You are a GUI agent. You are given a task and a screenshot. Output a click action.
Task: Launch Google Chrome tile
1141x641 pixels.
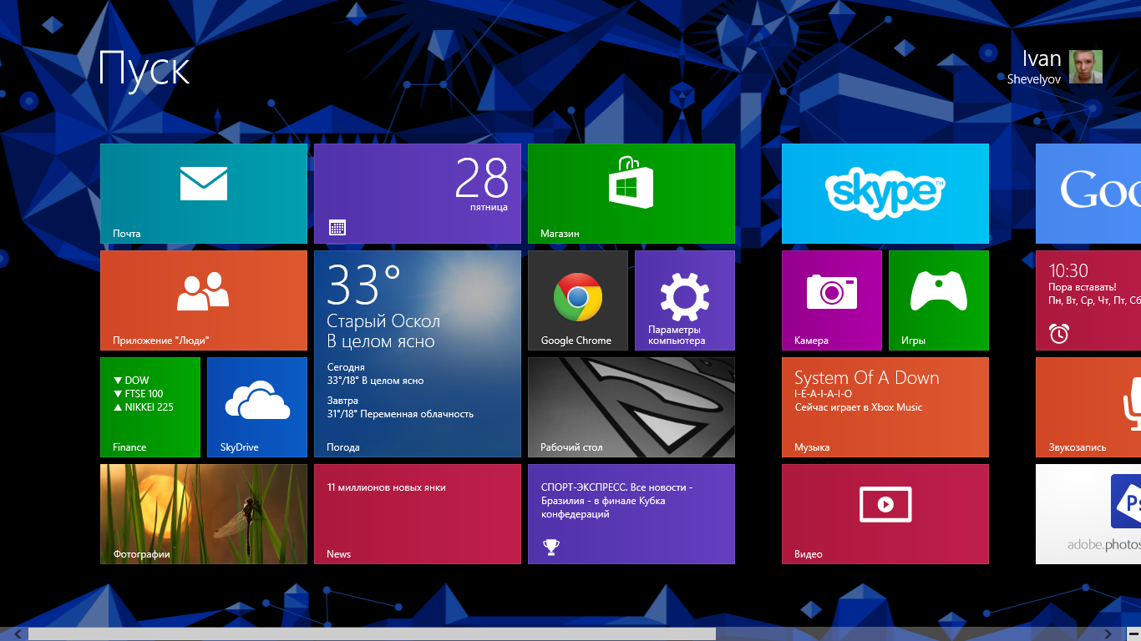pyautogui.click(x=578, y=300)
